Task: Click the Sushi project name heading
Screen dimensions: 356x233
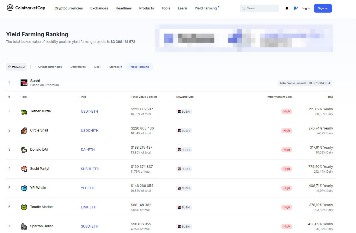Action: point(35,81)
